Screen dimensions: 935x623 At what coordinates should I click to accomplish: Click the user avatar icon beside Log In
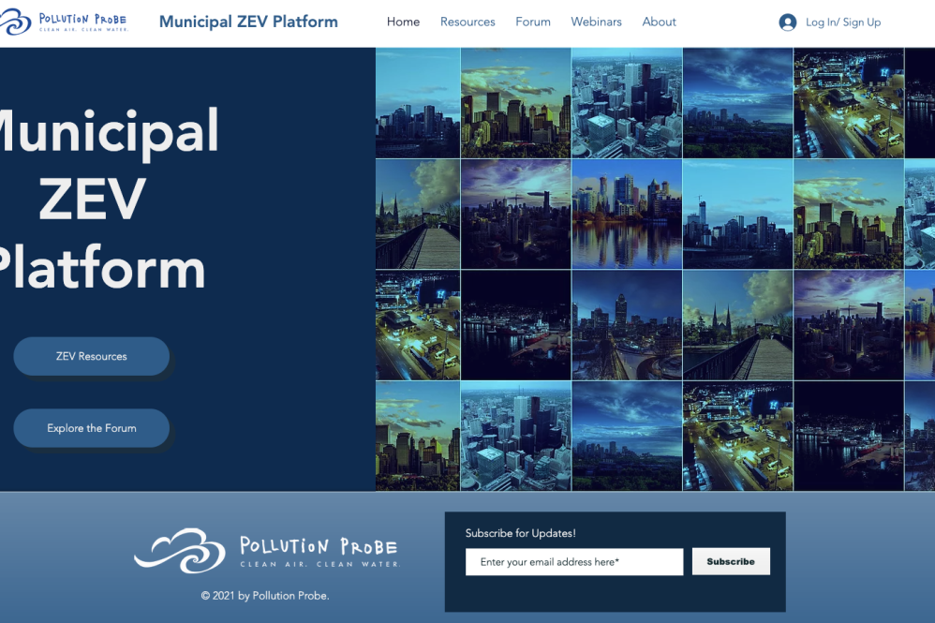[787, 22]
